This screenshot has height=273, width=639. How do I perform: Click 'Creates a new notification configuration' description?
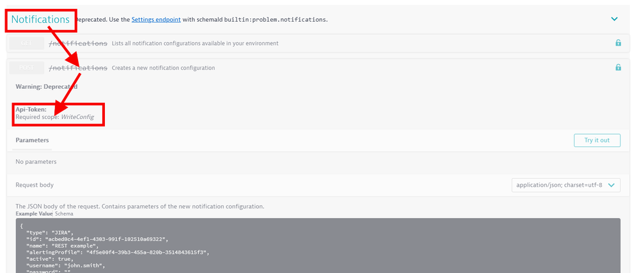pyautogui.click(x=163, y=68)
